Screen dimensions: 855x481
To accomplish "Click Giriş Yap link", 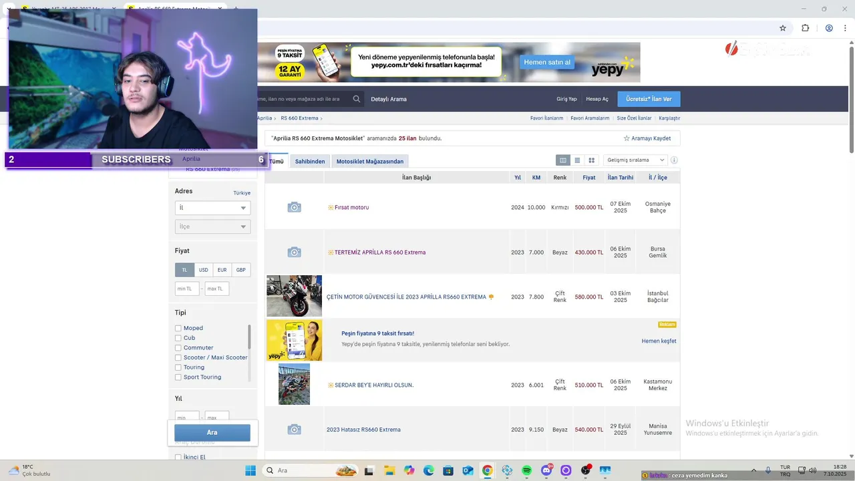I will tap(566, 99).
